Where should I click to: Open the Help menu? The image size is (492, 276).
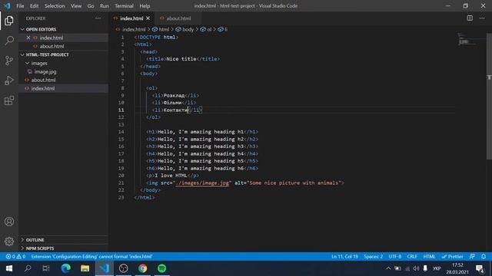click(x=145, y=6)
